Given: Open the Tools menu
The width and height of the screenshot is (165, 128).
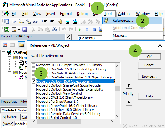Looking at the screenshot, I should coord(109,14).
